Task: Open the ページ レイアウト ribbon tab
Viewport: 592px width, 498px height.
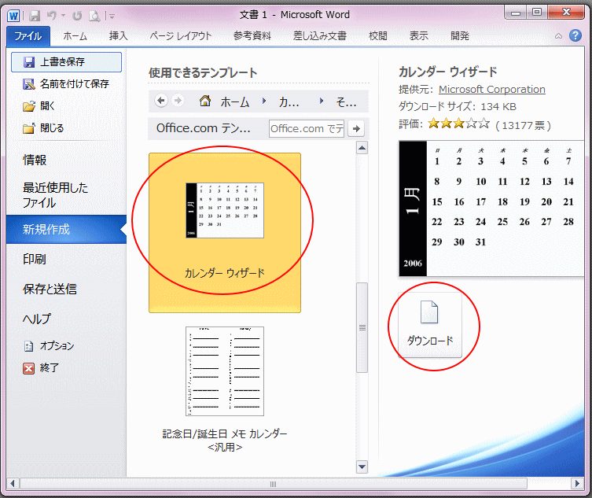Action: [x=180, y=36]
